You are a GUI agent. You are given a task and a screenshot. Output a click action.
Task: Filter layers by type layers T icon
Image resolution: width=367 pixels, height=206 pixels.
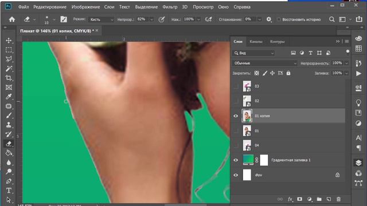pos(311,53)
